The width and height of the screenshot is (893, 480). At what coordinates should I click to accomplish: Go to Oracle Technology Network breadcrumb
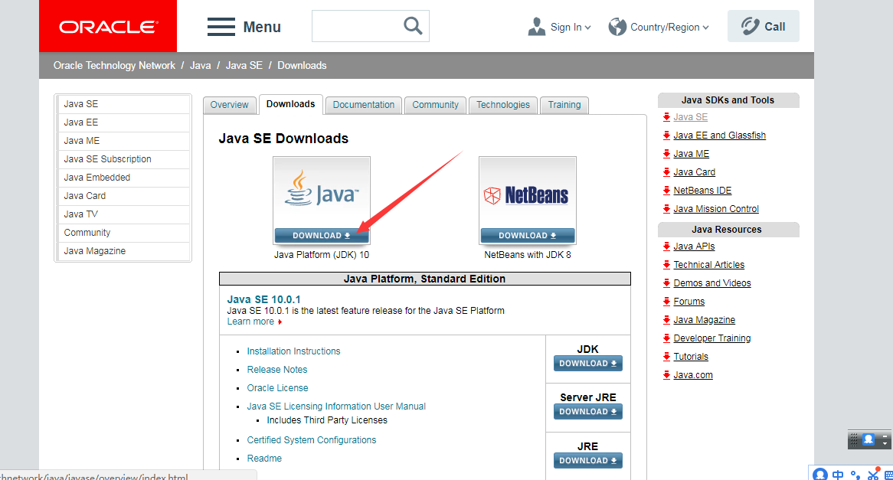114,66
